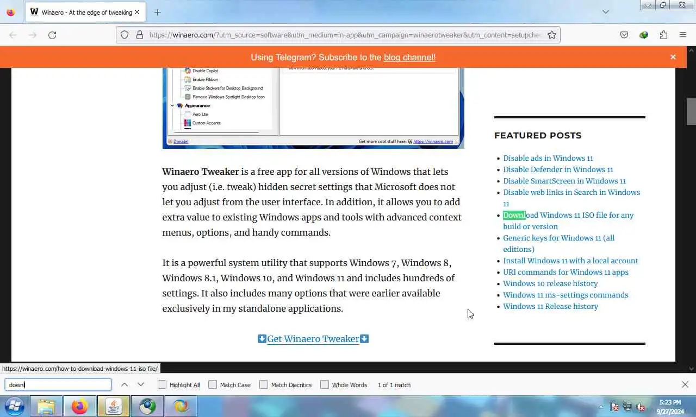Enable the Whole Words checkbox
The image size is (696, 417).
pos(325,384)
